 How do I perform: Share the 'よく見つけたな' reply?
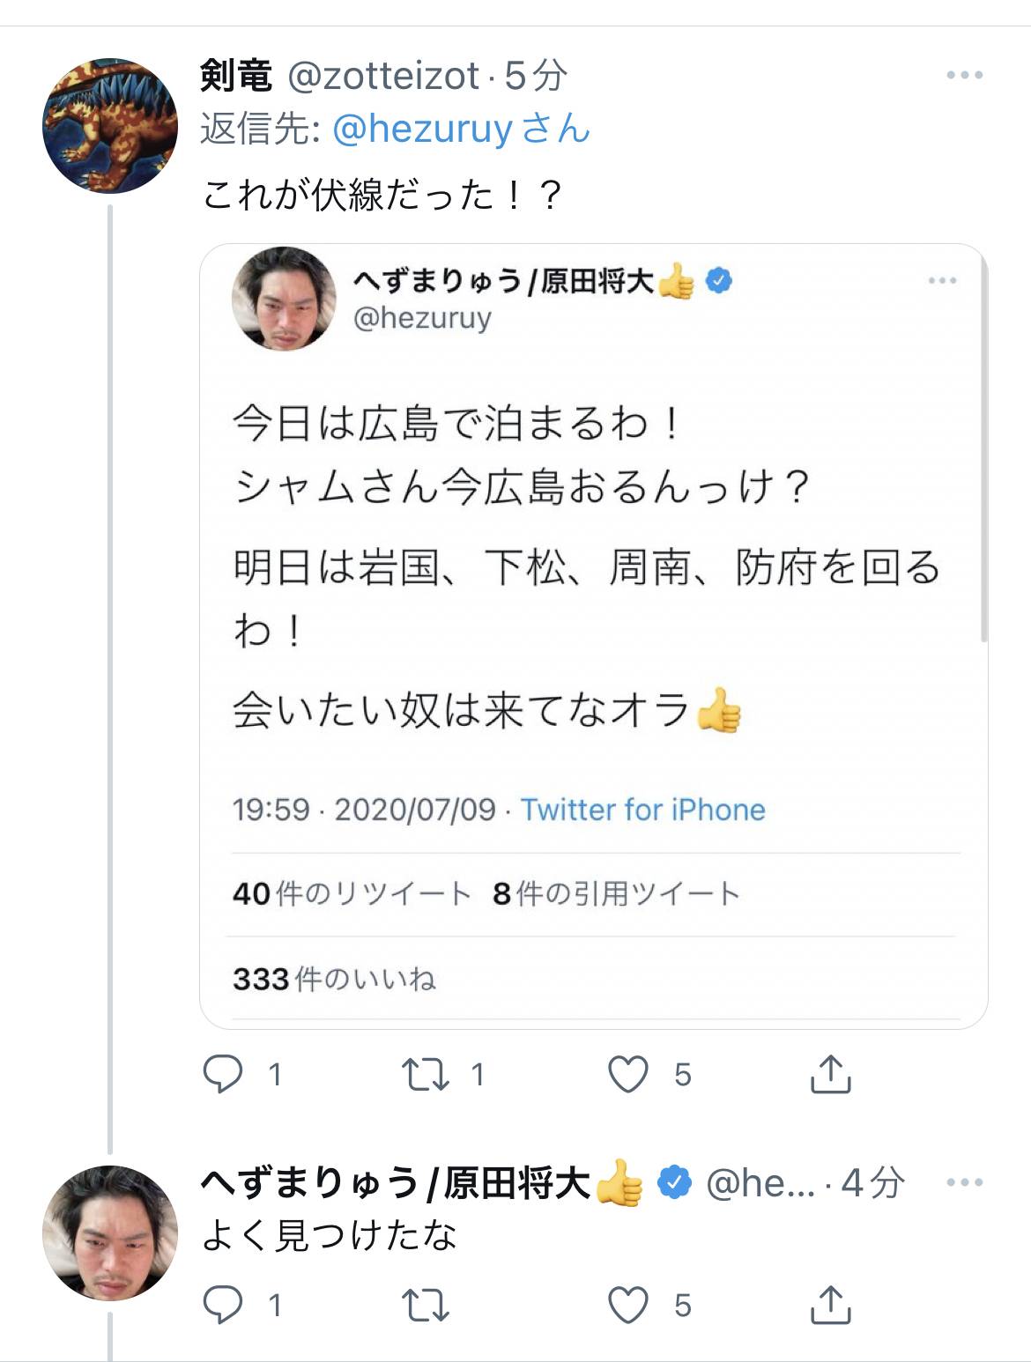(x=829, y=1305)
